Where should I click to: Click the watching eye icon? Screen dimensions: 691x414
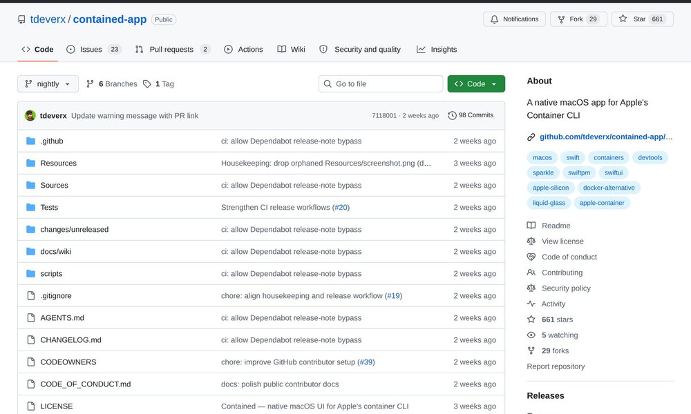tap(531, 335)
